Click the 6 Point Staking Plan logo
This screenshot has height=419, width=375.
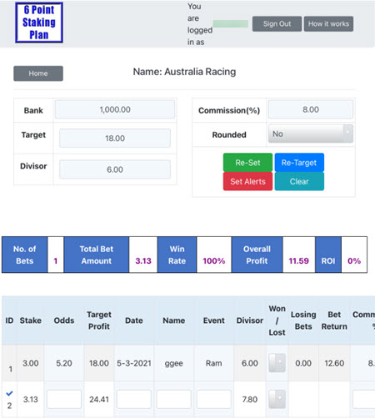point(39,23)
